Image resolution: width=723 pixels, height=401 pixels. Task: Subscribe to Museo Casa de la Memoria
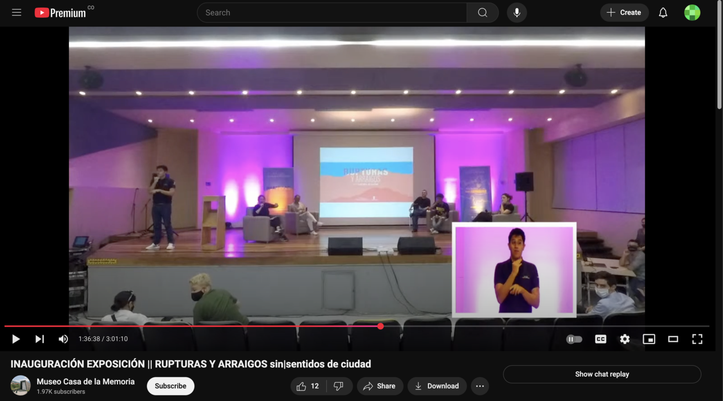[x=170, y=386]
